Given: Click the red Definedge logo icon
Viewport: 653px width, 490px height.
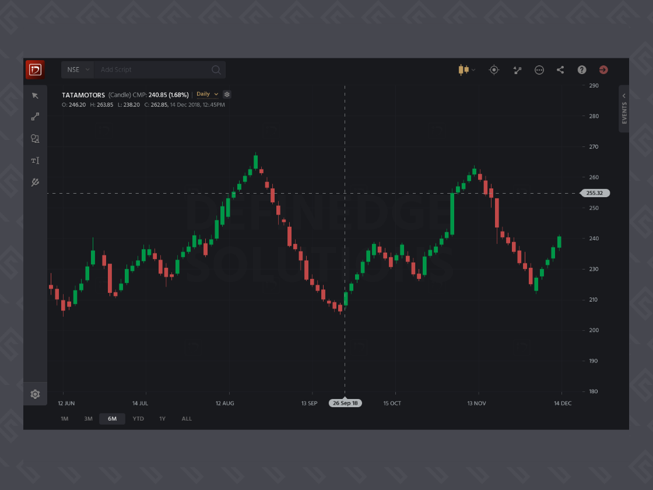Looking at the screenshot, I should point(36,69).
